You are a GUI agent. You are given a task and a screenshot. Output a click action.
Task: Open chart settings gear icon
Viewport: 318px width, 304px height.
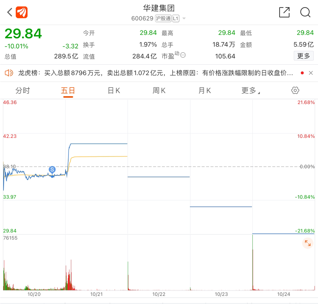[295, 90]
